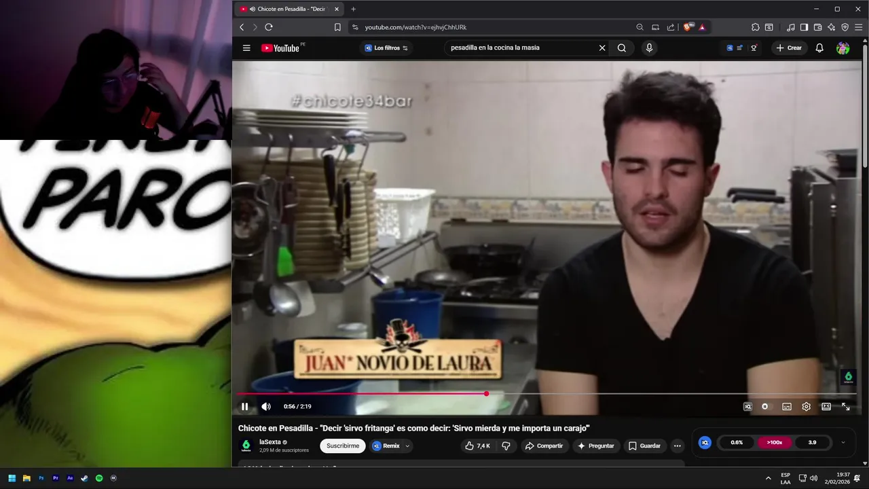Screen dimensions: 869x489
Task: Open Brave Wallet icon
Action: (x=817, y=27)
